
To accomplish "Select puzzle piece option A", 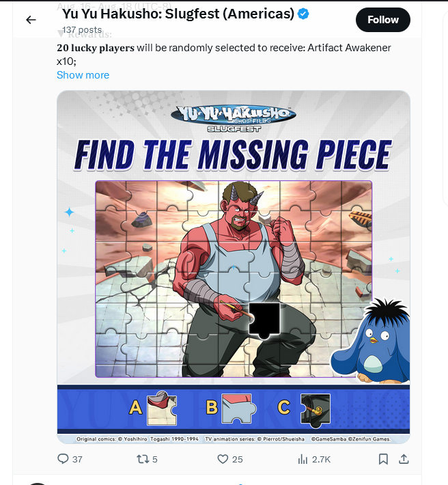I will pyautogui.click(x=162, y=408).
